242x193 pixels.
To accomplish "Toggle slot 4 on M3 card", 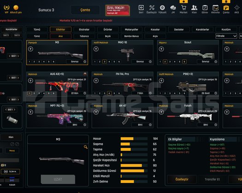I will [x=44, y=62].
